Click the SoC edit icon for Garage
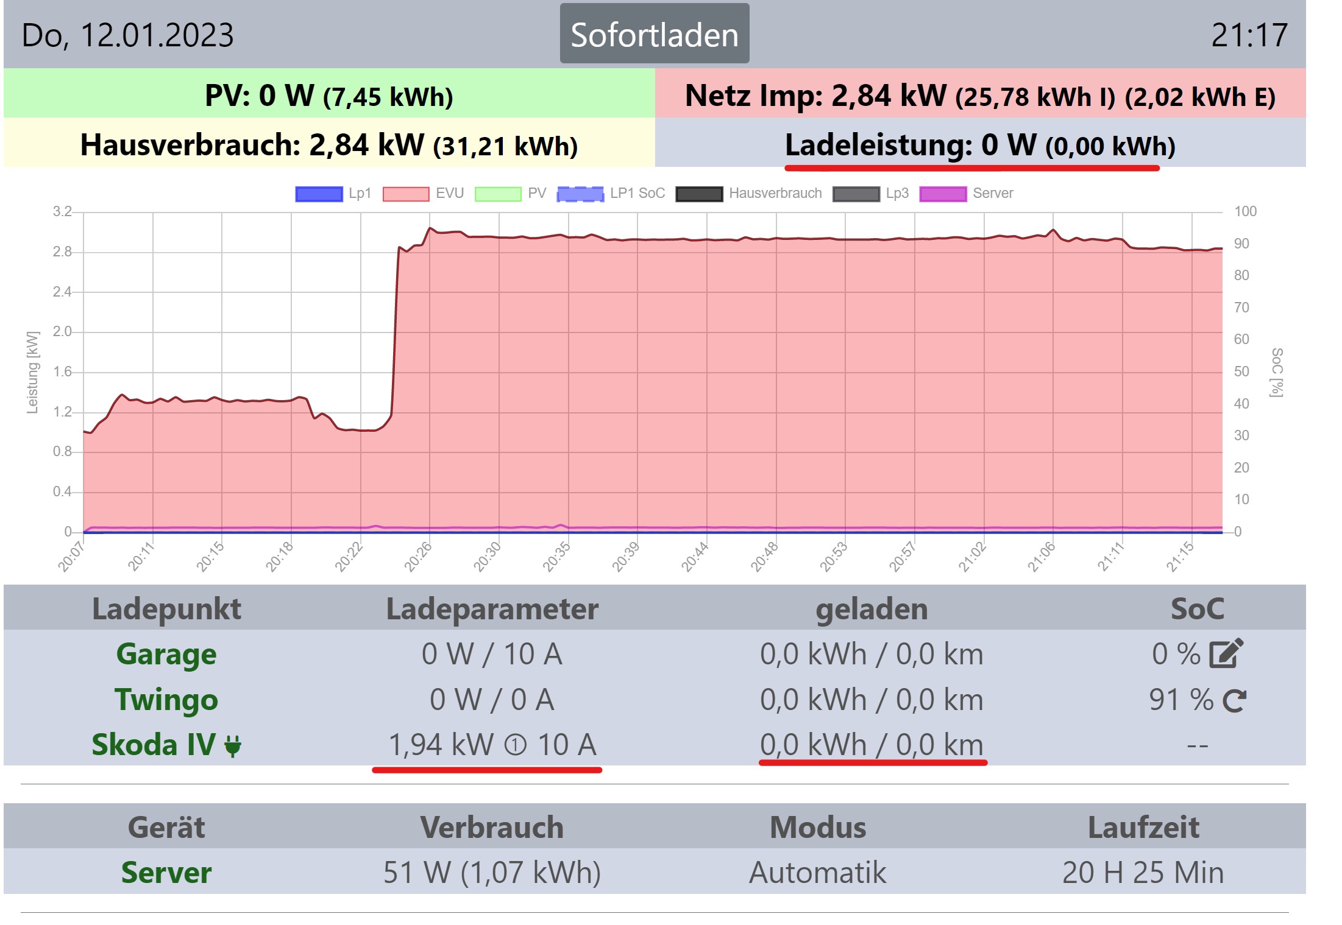1342x925 pixels. [1226, 653]
